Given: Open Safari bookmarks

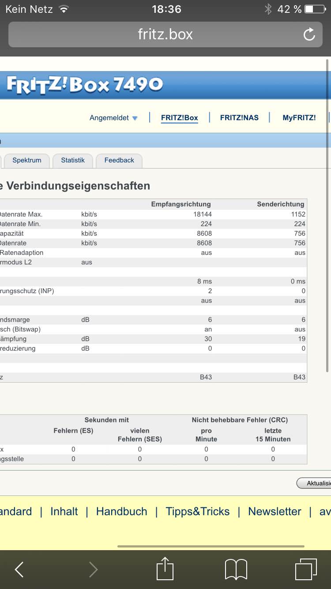Looking at the screenshot, I should point(236,570).
